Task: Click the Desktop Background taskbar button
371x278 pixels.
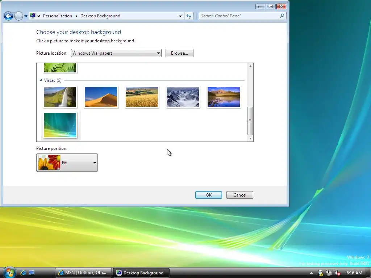Action: tap(141, 273)
